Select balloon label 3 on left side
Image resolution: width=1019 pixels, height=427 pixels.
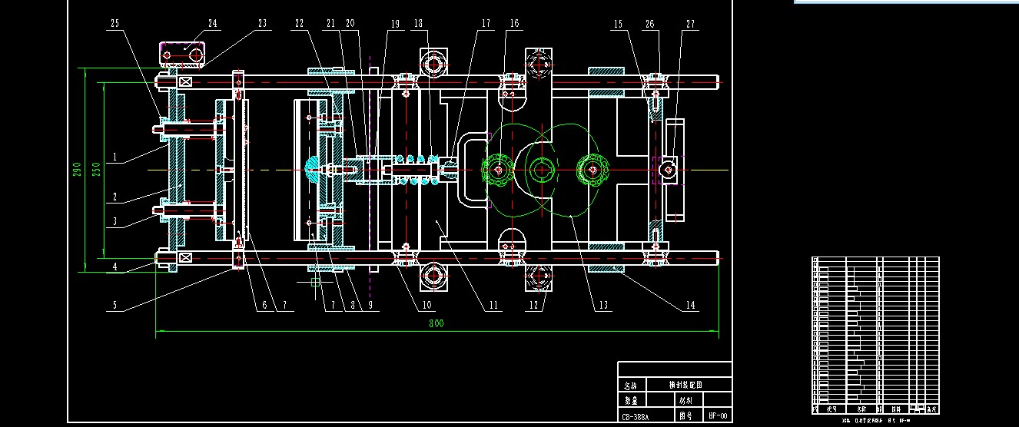point(114,222)
